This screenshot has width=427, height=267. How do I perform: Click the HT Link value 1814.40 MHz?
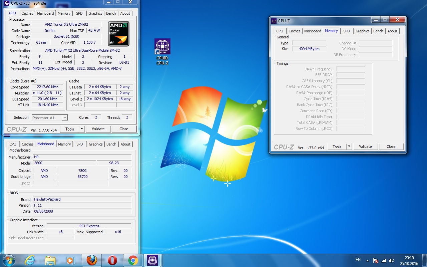(x=47, y=105)
